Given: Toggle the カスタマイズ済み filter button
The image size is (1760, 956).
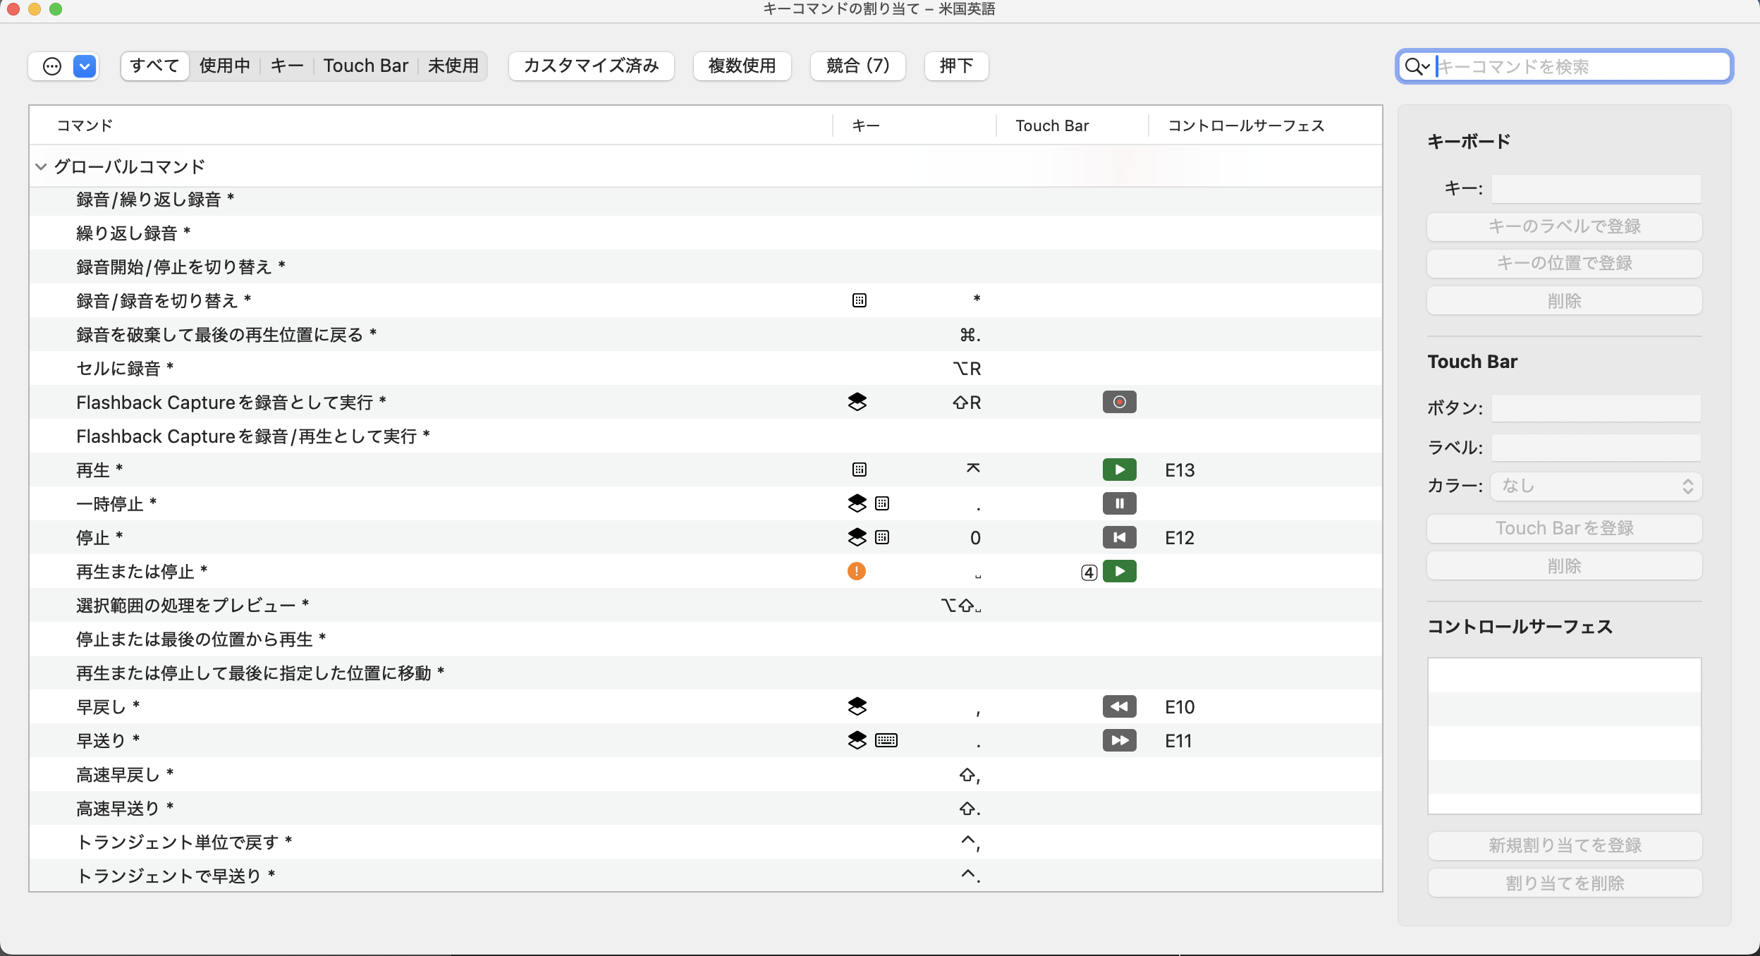Looking at the screenshot, I should coord(591,66).
